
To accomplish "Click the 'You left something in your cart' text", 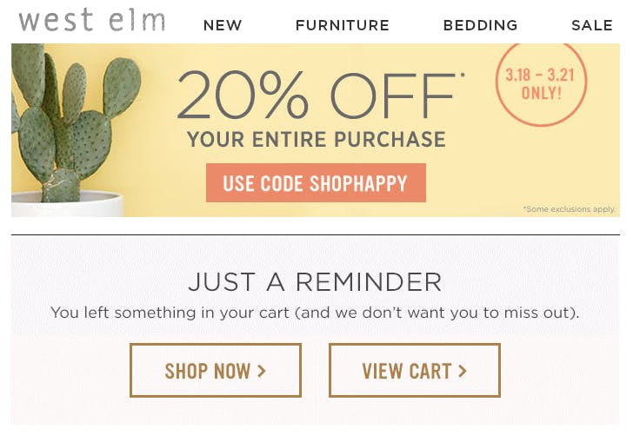I will click(x=315, y=312).
